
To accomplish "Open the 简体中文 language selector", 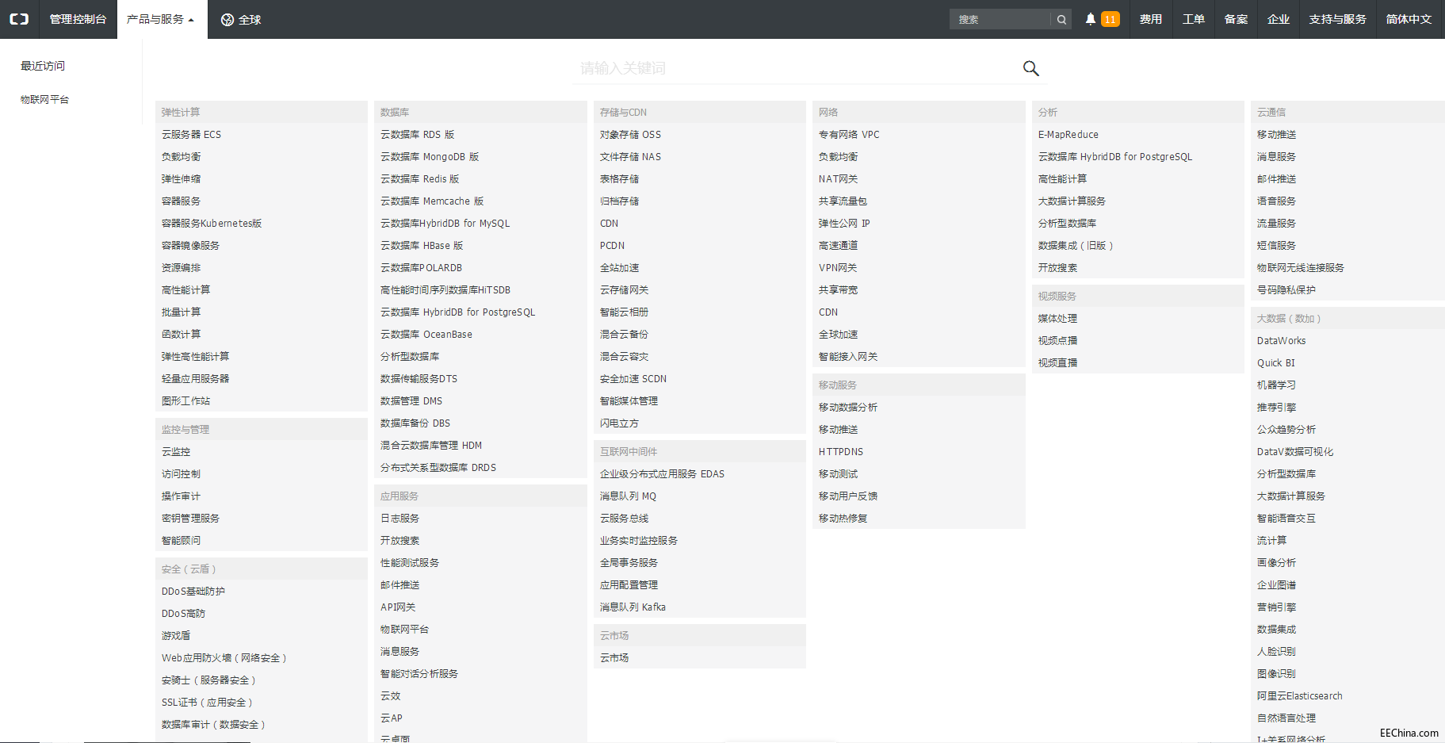I will coord(1409,19).
